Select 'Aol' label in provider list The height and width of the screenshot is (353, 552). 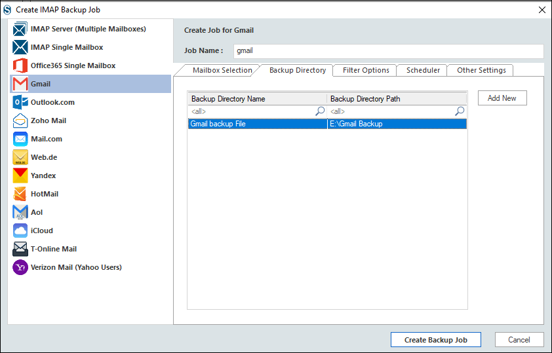coord(37,212)
